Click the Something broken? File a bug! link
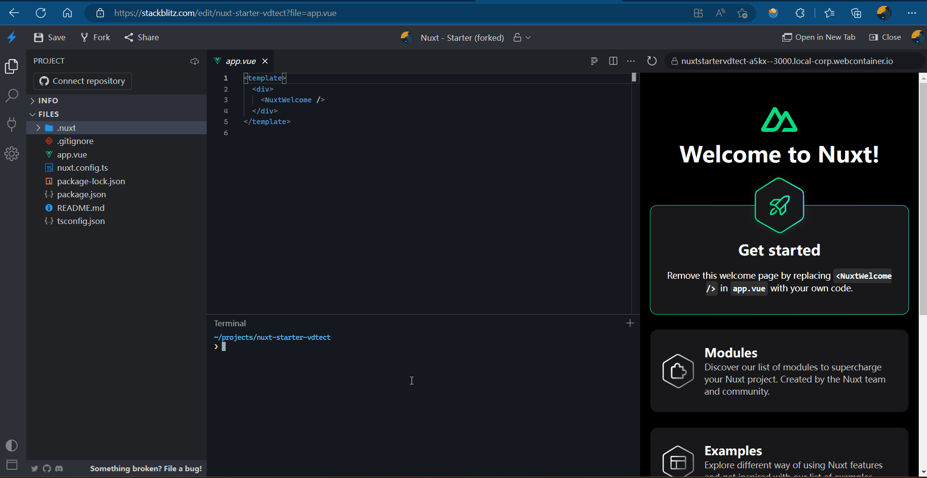This screenshot has width=927, height=478. (146, 469)
